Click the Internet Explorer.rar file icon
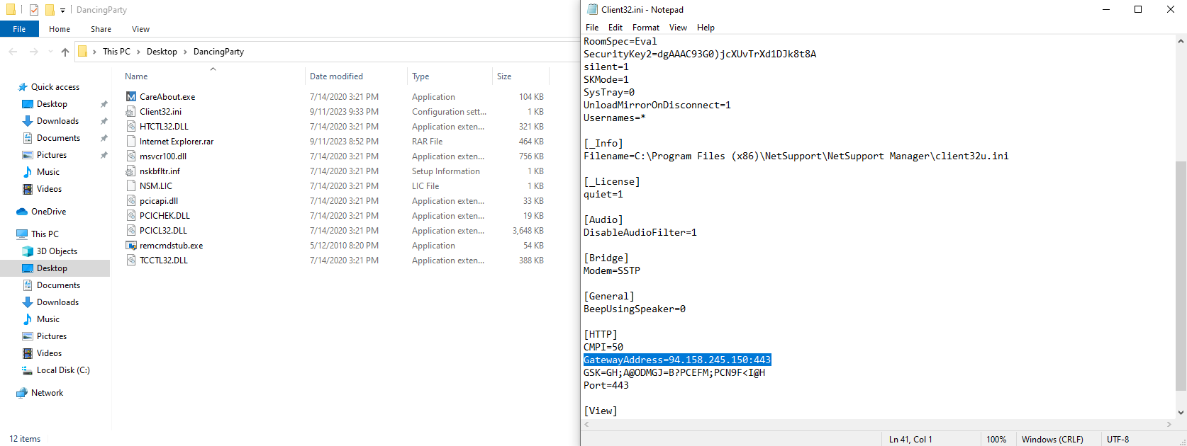 (131, 142)
